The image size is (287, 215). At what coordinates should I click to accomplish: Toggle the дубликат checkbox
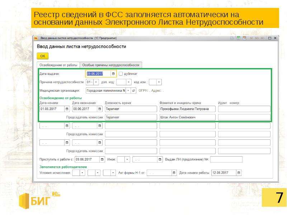(121, 74)
